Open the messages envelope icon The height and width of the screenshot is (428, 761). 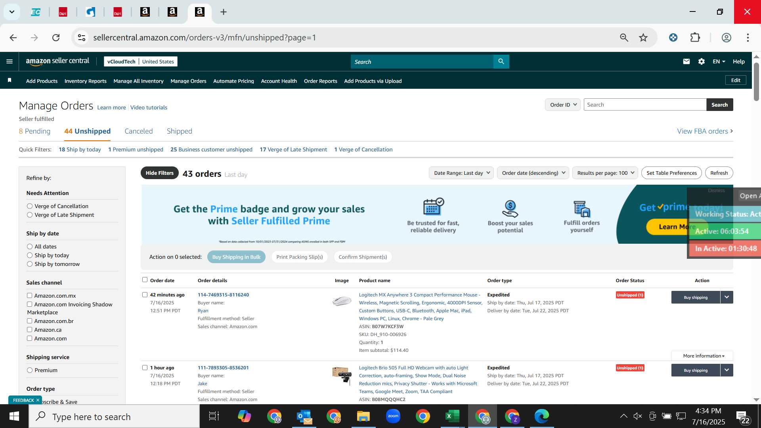click(x=686, y=61)
